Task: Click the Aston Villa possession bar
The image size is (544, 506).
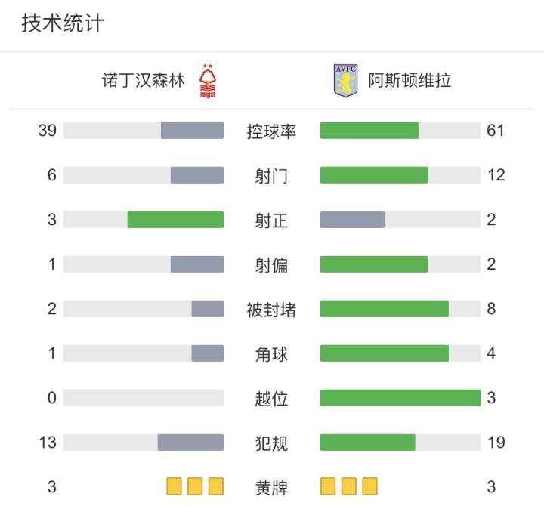Action: click(x=369, y=131)
